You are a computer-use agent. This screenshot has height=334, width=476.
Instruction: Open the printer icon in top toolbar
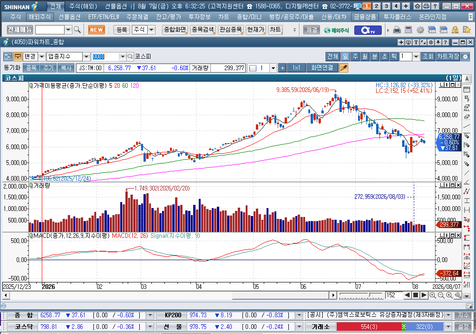pos(397,30)
